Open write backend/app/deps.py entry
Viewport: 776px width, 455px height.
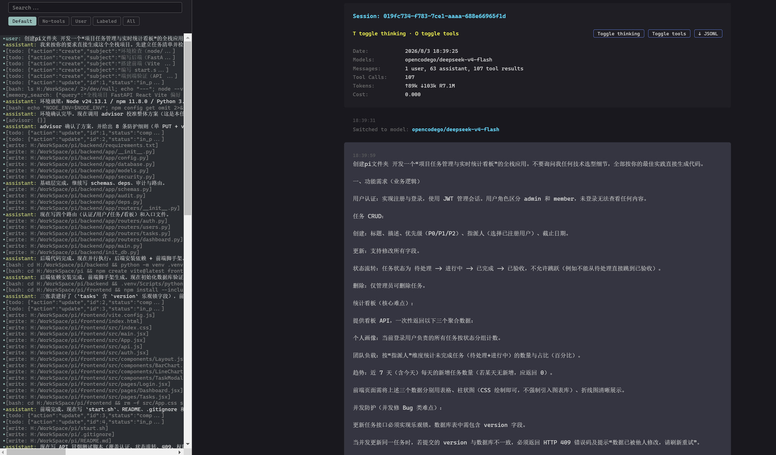click(x=74, y=202)
